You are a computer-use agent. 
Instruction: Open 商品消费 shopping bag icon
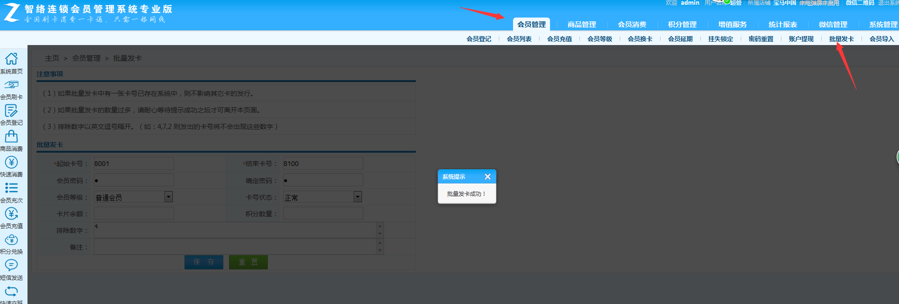tap(11, 137)
